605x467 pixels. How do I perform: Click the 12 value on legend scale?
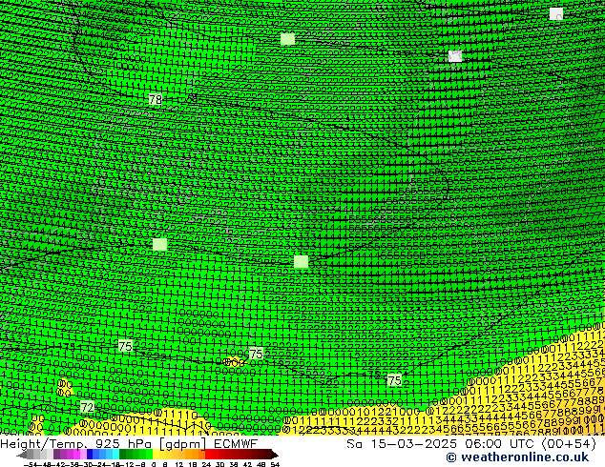pyautogui.click(x=178, y=464)
